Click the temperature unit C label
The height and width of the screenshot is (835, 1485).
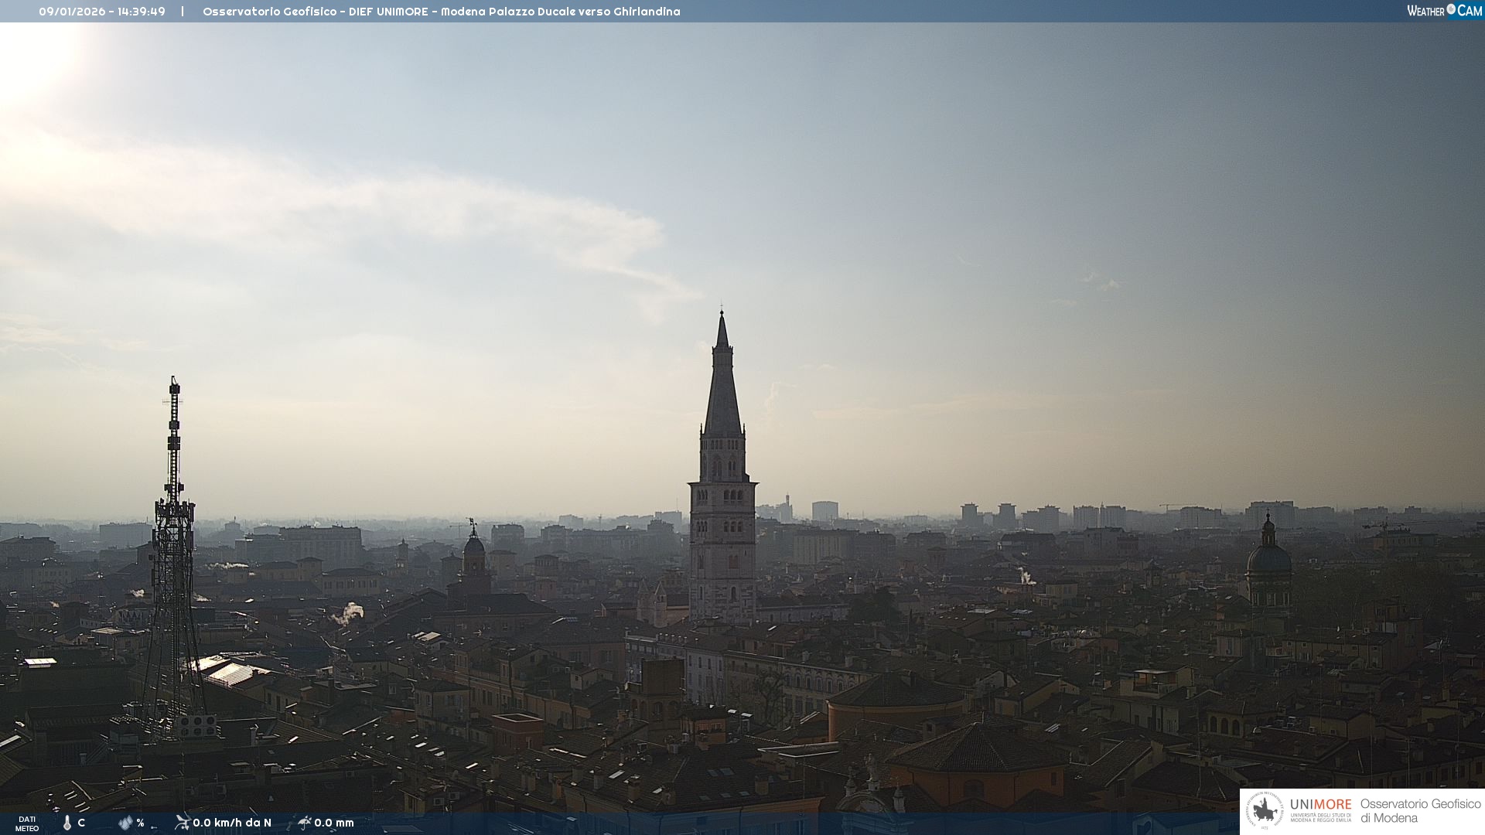[81, 823]
